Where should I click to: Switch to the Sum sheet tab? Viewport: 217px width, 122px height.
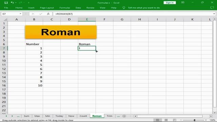[x=26, y=116]
